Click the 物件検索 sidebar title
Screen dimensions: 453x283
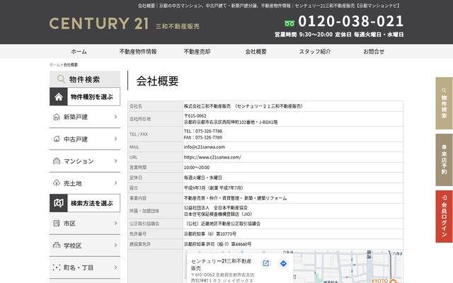[85, 79]
